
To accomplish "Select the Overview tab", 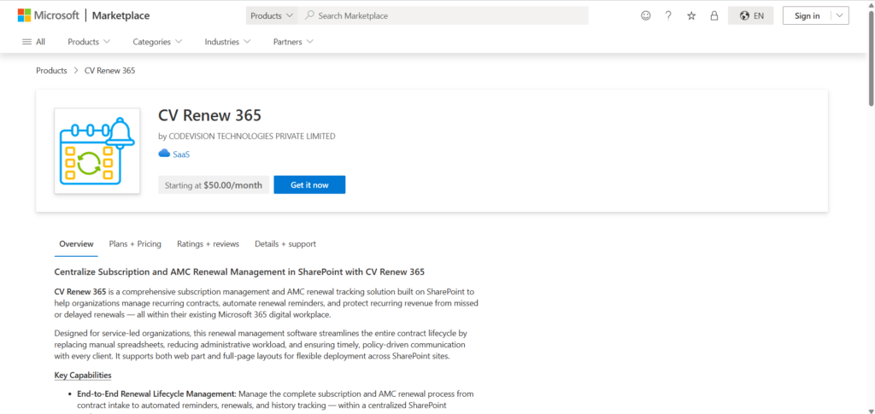I will click(76, 244).
